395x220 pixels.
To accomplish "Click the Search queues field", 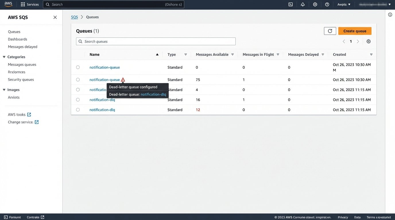I will click(156, 42).
